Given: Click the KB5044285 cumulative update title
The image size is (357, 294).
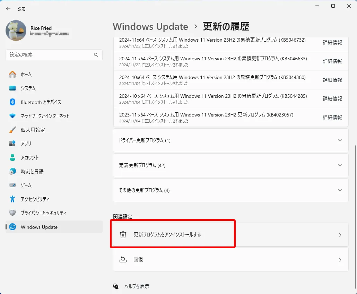Looking at the screenshot, I should 213,96.
